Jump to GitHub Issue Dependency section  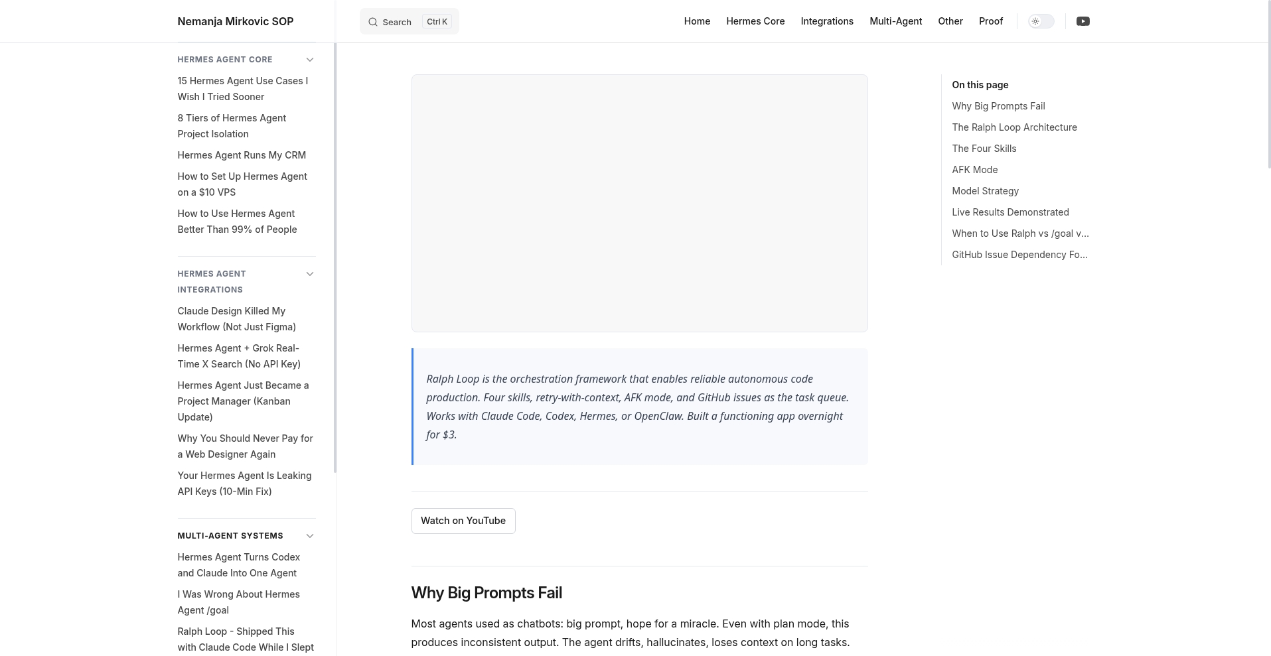coord(1019,255)
